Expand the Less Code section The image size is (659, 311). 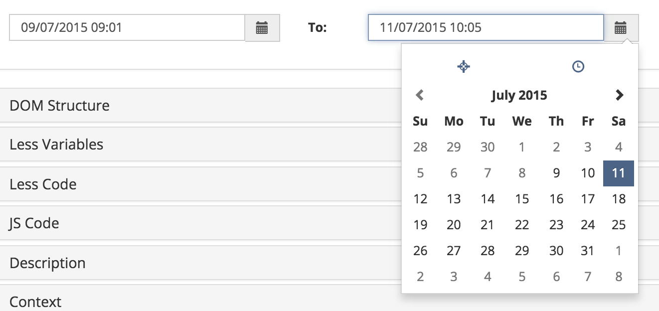(x=43, y=184)
